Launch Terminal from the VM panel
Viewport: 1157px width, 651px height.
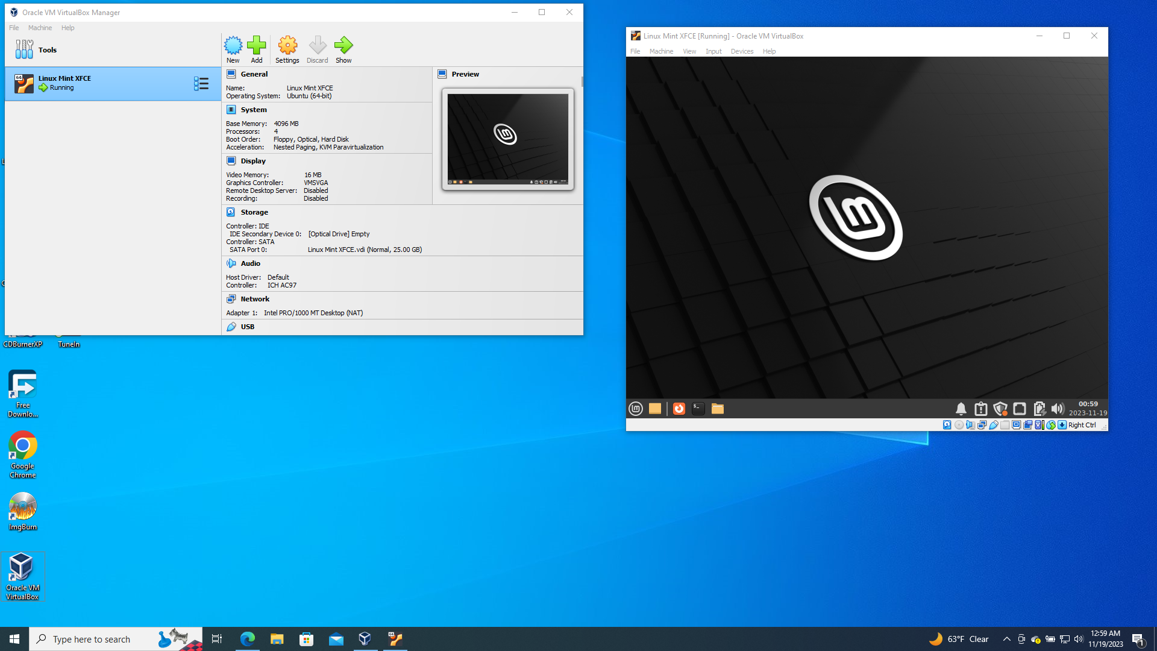click(x=698, y=409)
